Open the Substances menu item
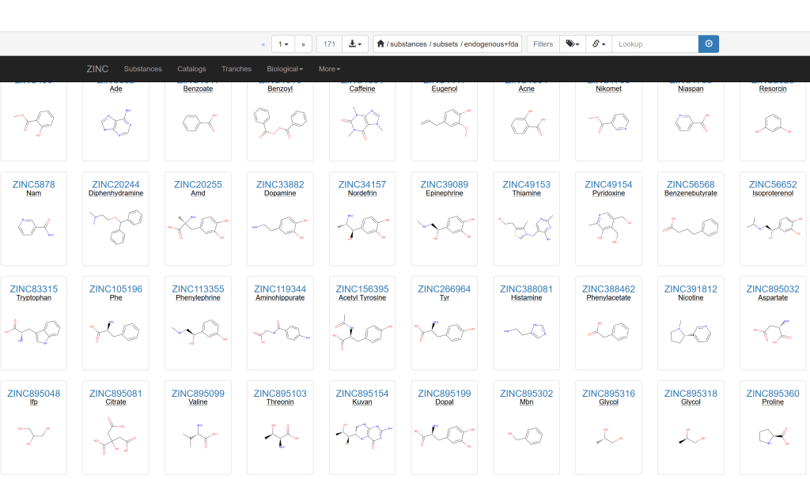Viewport: 810px width, 479px height. pyautogui.click(x=142, y=69)
